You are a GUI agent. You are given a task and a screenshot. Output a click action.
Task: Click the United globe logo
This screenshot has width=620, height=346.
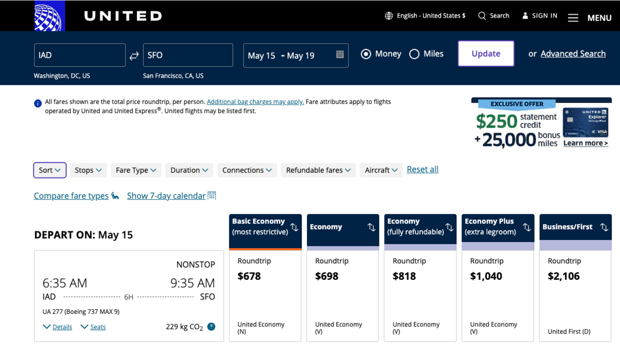49,16
